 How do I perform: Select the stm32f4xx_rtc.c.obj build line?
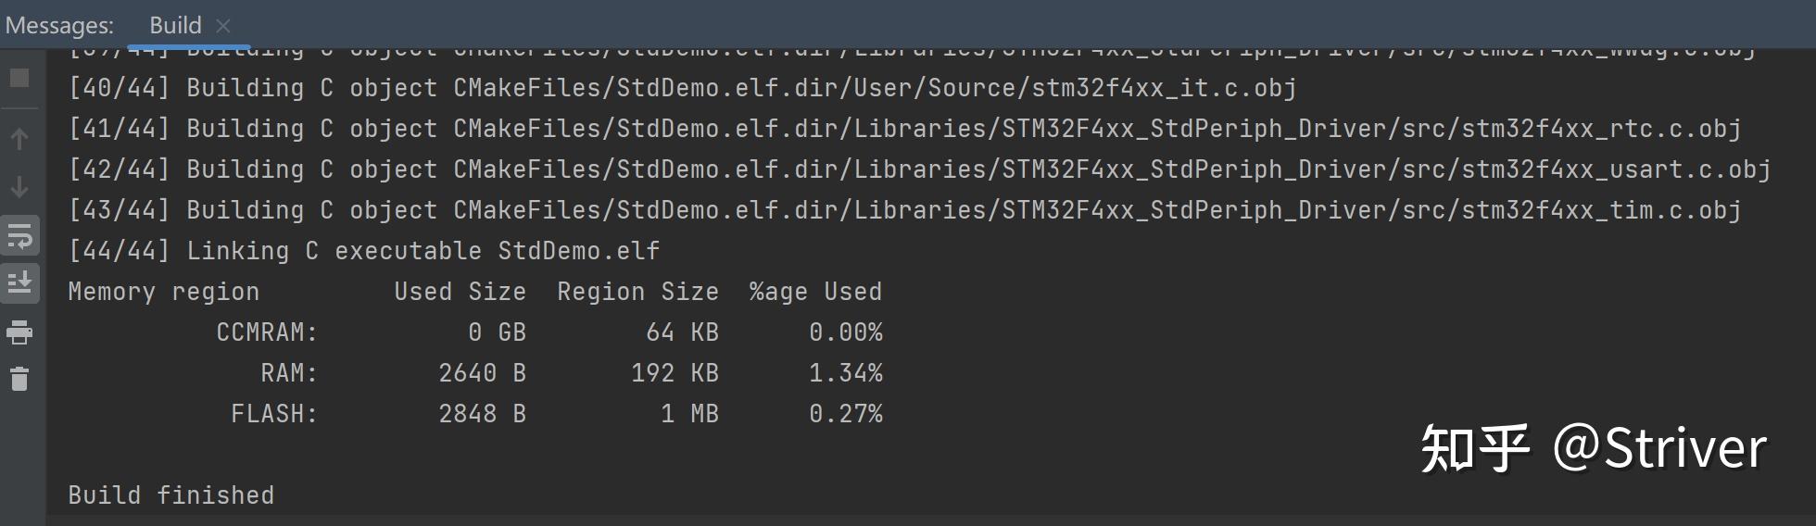click(x=904, y=129)
